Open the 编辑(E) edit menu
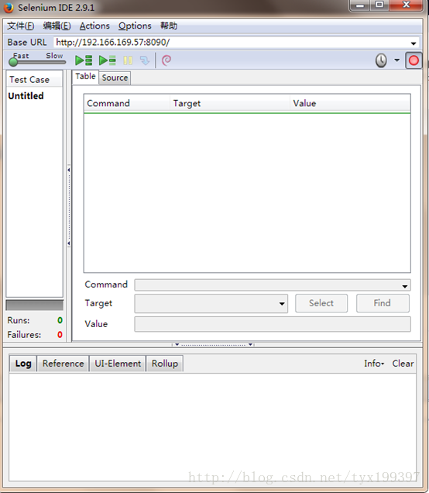 pos(57,26)
